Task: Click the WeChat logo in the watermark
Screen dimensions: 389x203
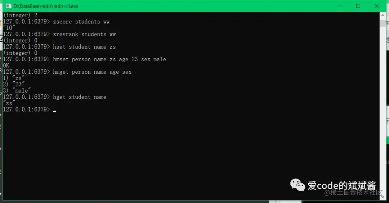Action: click(298, 185)
